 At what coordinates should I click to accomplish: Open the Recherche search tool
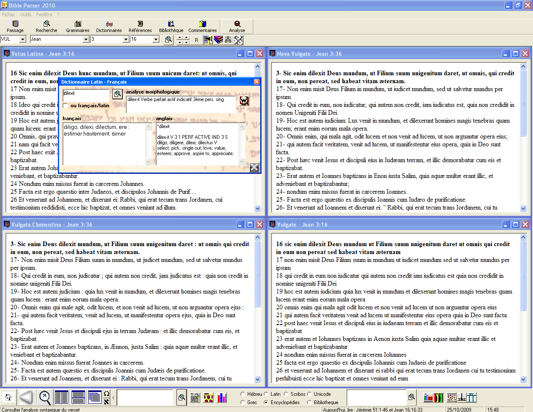click(x=47, y=27)
